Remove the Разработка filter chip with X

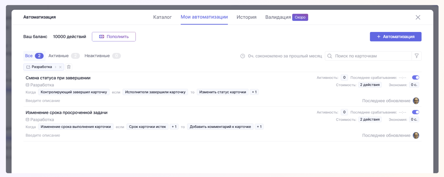coord(60,67)
